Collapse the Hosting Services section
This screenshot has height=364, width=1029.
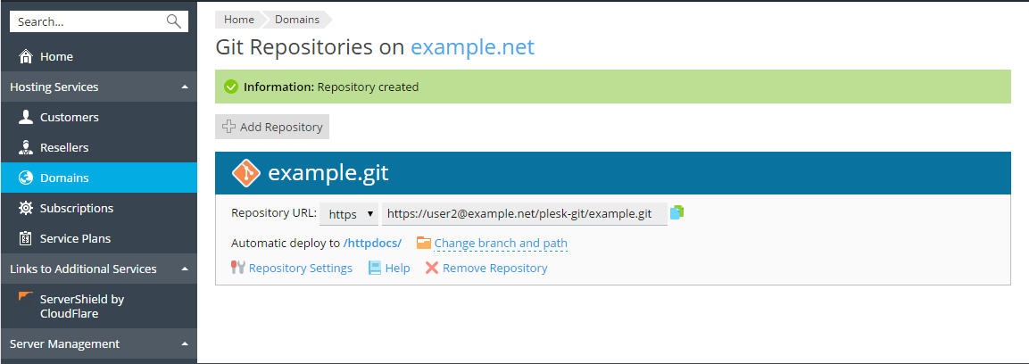(x=184, y=87)
